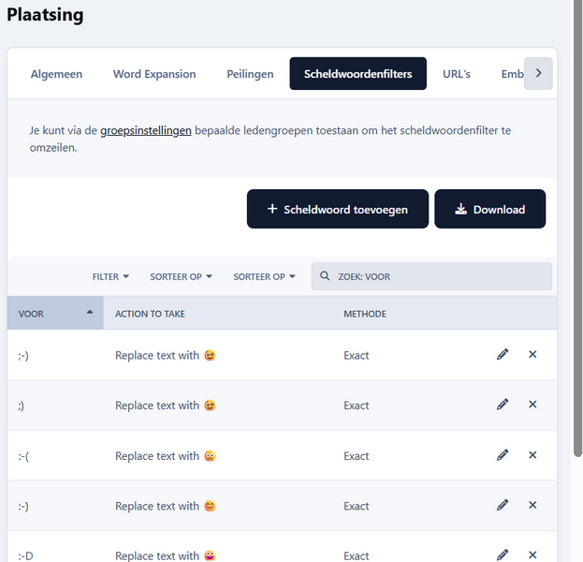Click Scheldwoord toevoegen button

pyautogui.click(x=338, y=210)
